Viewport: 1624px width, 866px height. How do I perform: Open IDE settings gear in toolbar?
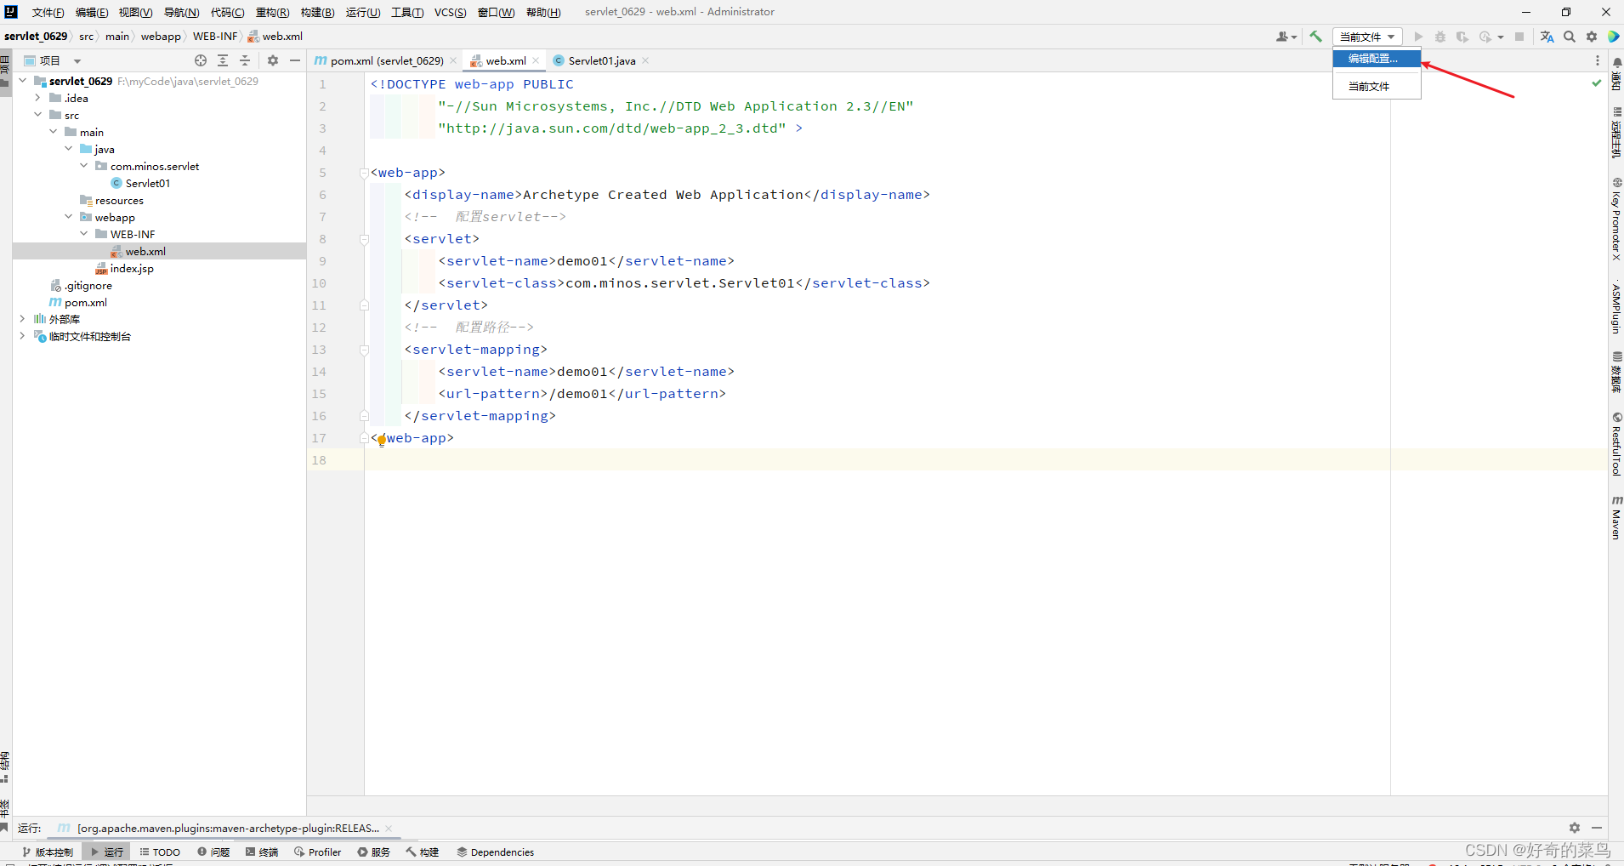[1591, 37]
